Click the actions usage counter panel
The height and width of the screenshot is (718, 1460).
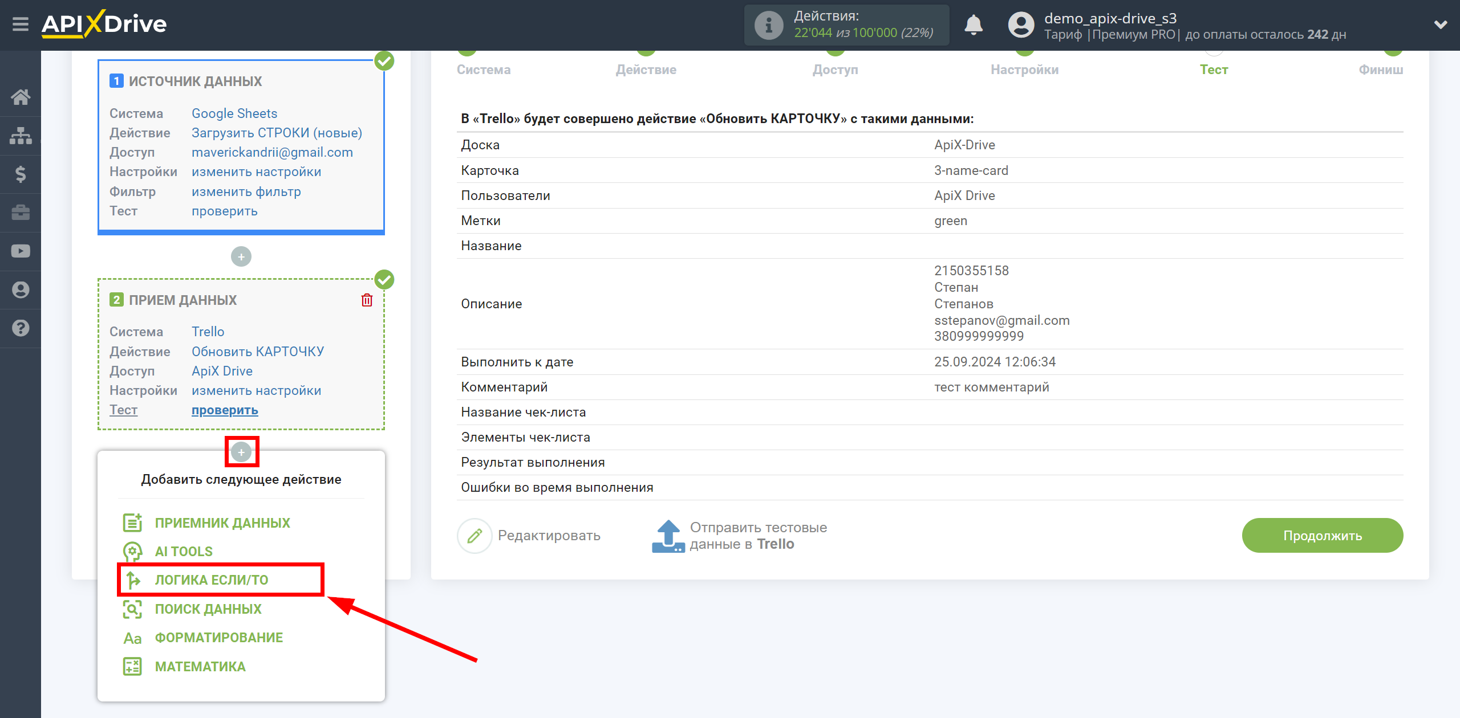coord(846,25)
